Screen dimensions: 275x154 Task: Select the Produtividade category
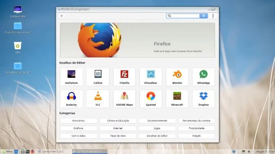point(196,128)
